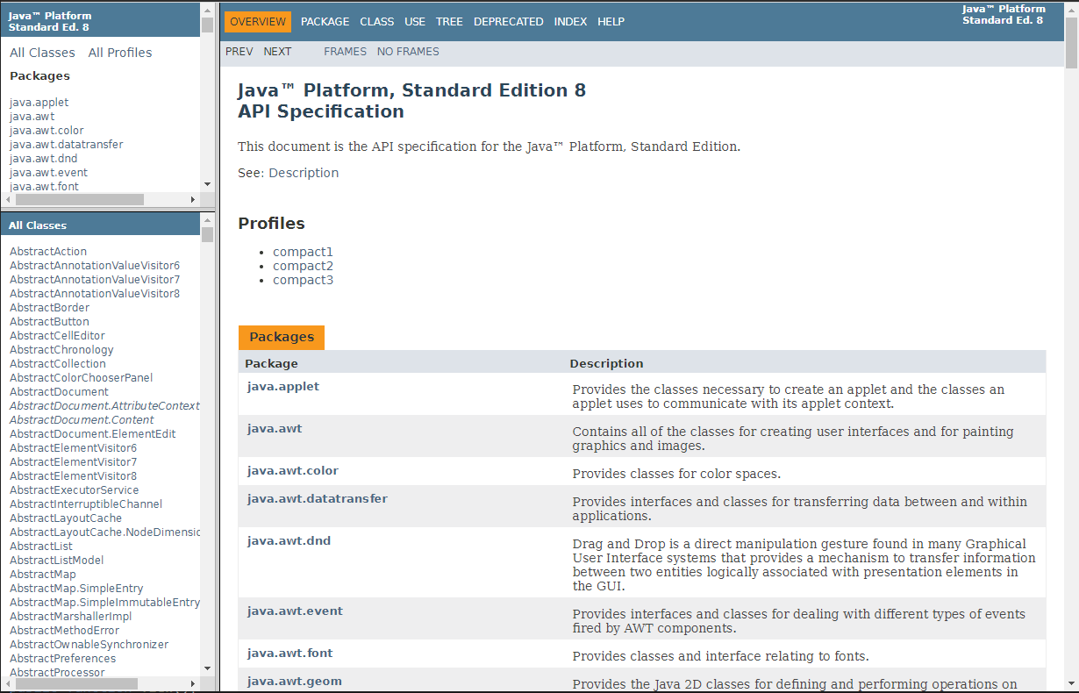Click packages frame scroll down arrow

(208, 184)
